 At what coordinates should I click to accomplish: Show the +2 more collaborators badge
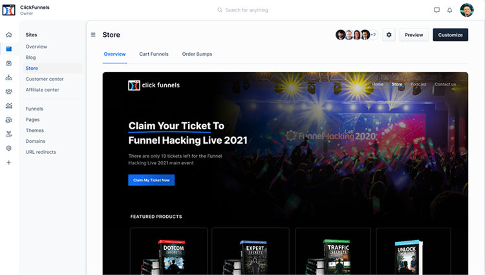[374, 35]
